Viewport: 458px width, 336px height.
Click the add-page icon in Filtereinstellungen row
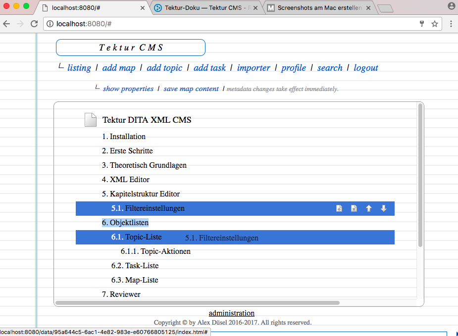click(339, 209)
